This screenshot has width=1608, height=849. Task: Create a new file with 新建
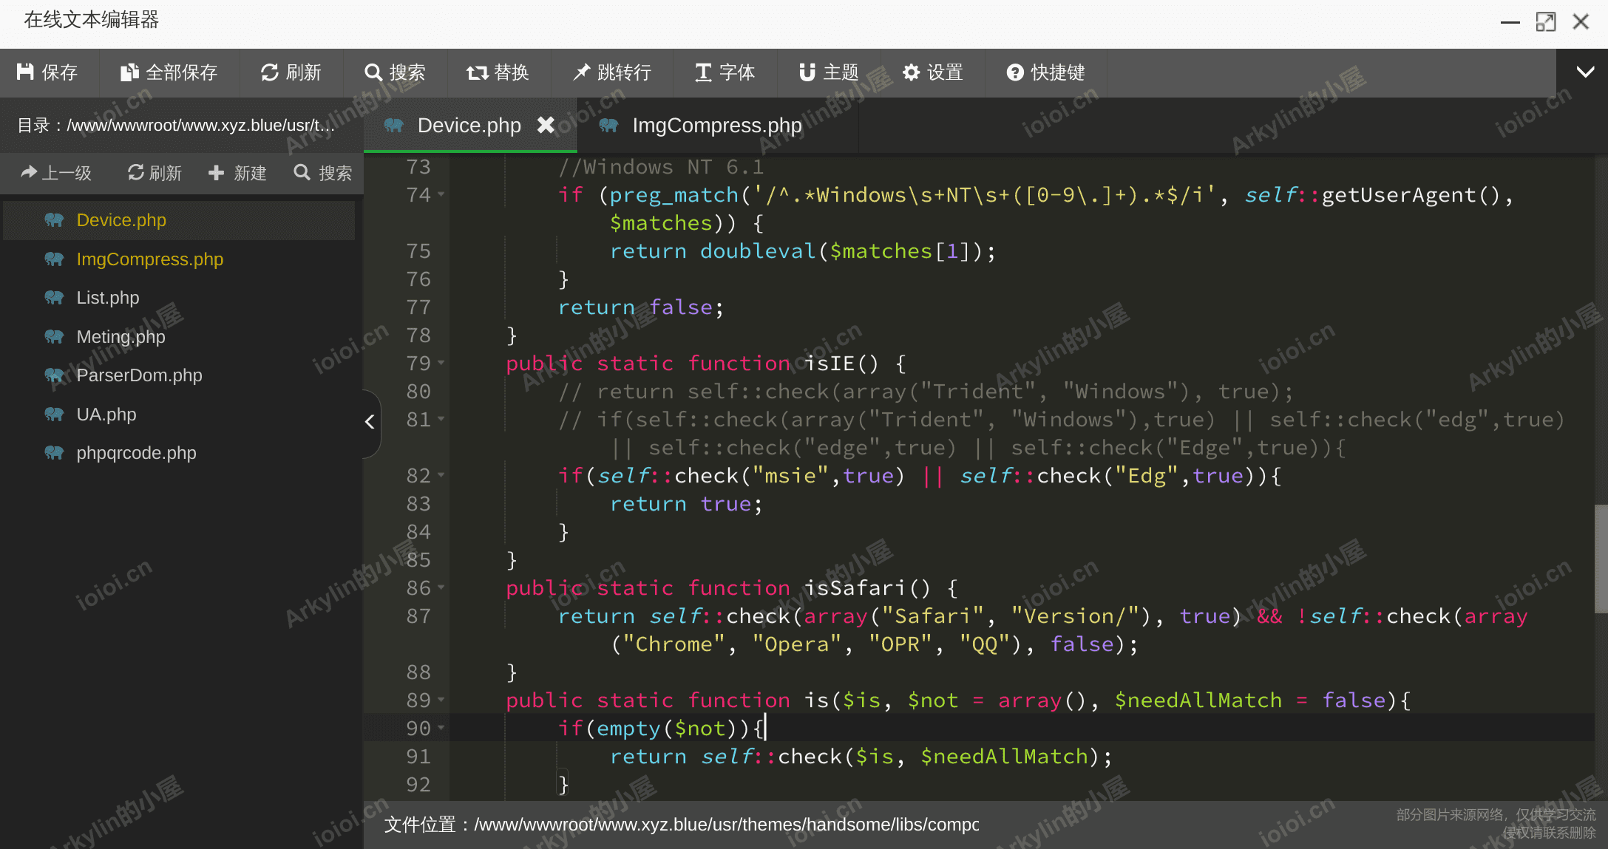coord(237,173)
